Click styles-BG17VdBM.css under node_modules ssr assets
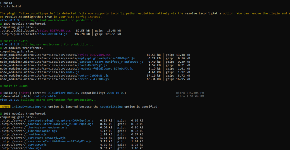Viewport: 290px width, 150px height. tap(94, 55)
